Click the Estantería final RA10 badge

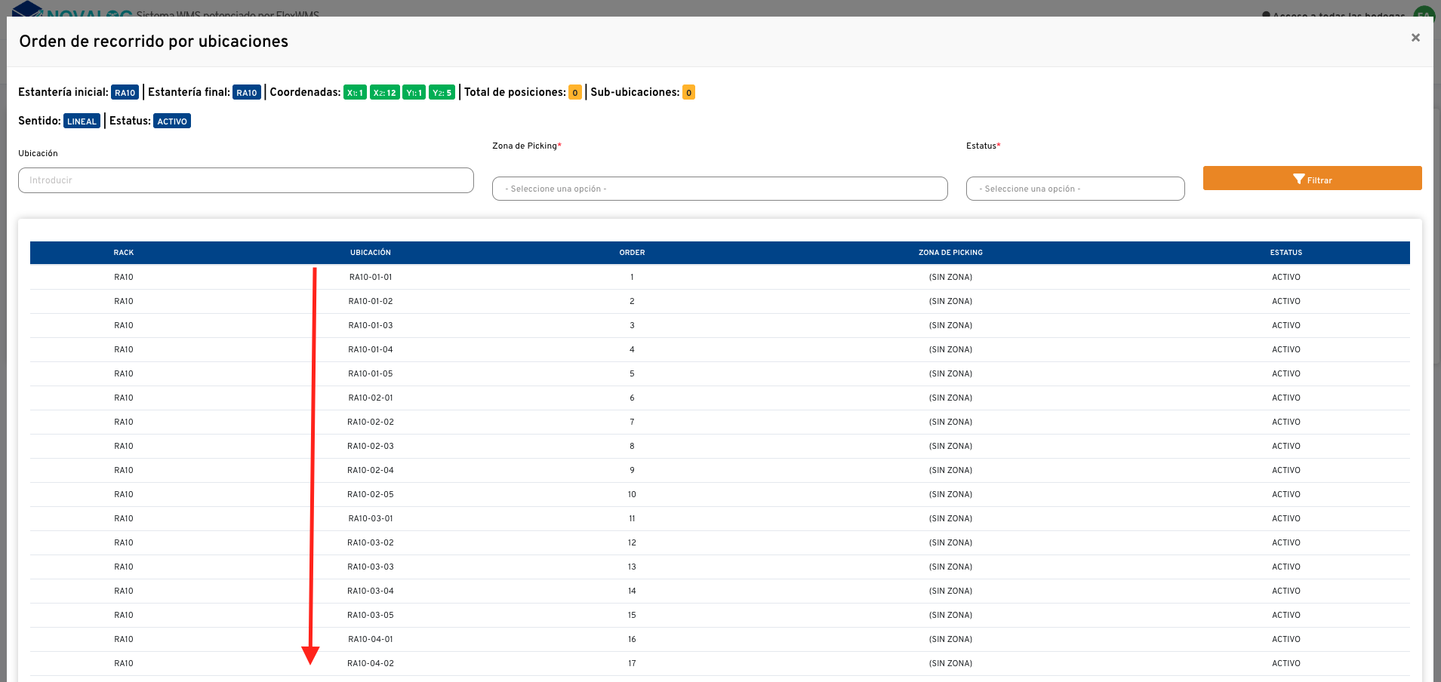(x=247, y=93)
